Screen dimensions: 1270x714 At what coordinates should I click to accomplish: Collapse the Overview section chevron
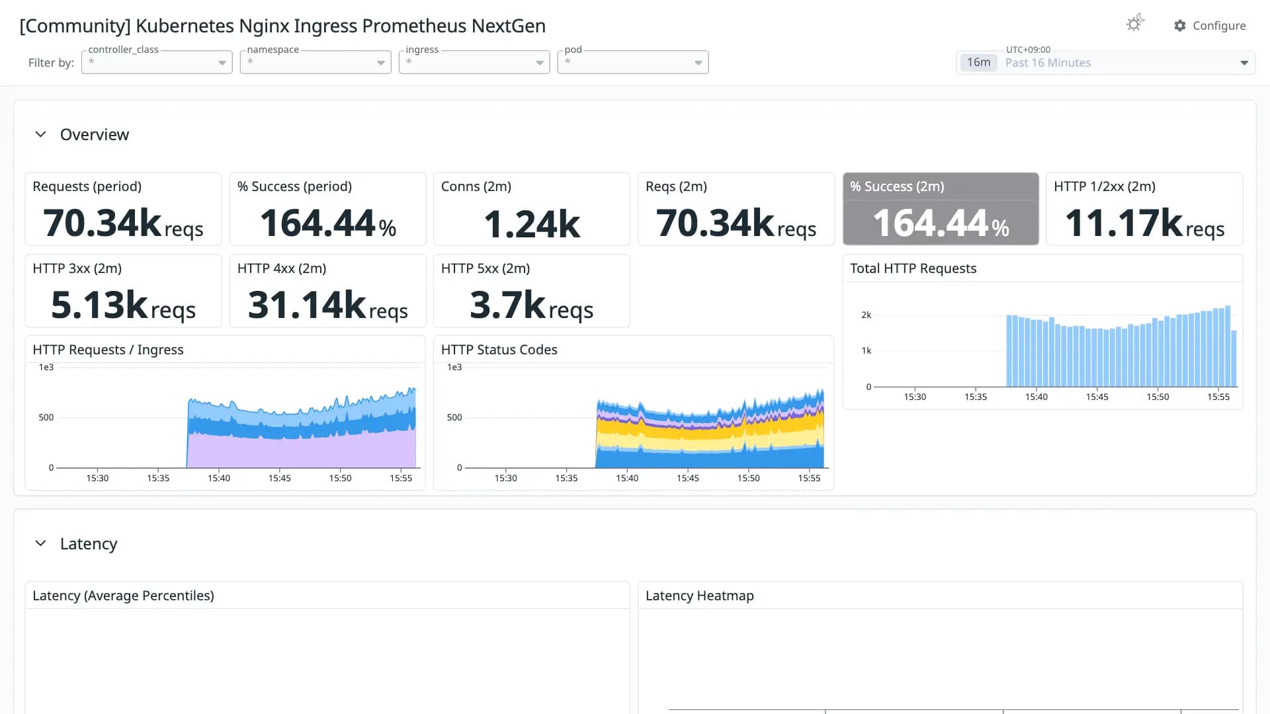point(41,134)
